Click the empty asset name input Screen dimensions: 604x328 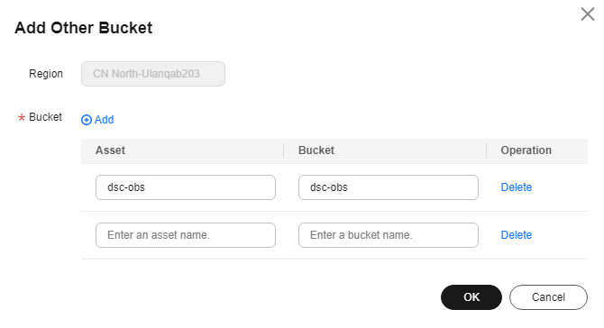point(186,235)
